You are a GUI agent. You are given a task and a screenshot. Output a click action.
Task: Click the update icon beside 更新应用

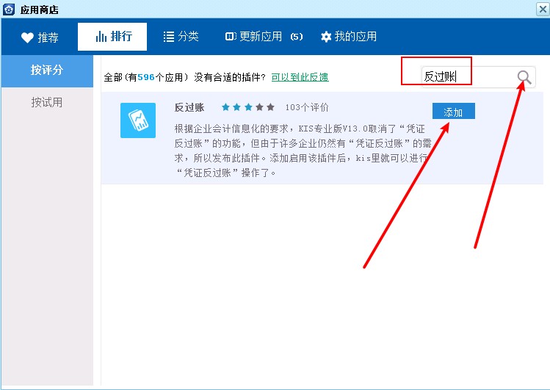coord(230,37)
